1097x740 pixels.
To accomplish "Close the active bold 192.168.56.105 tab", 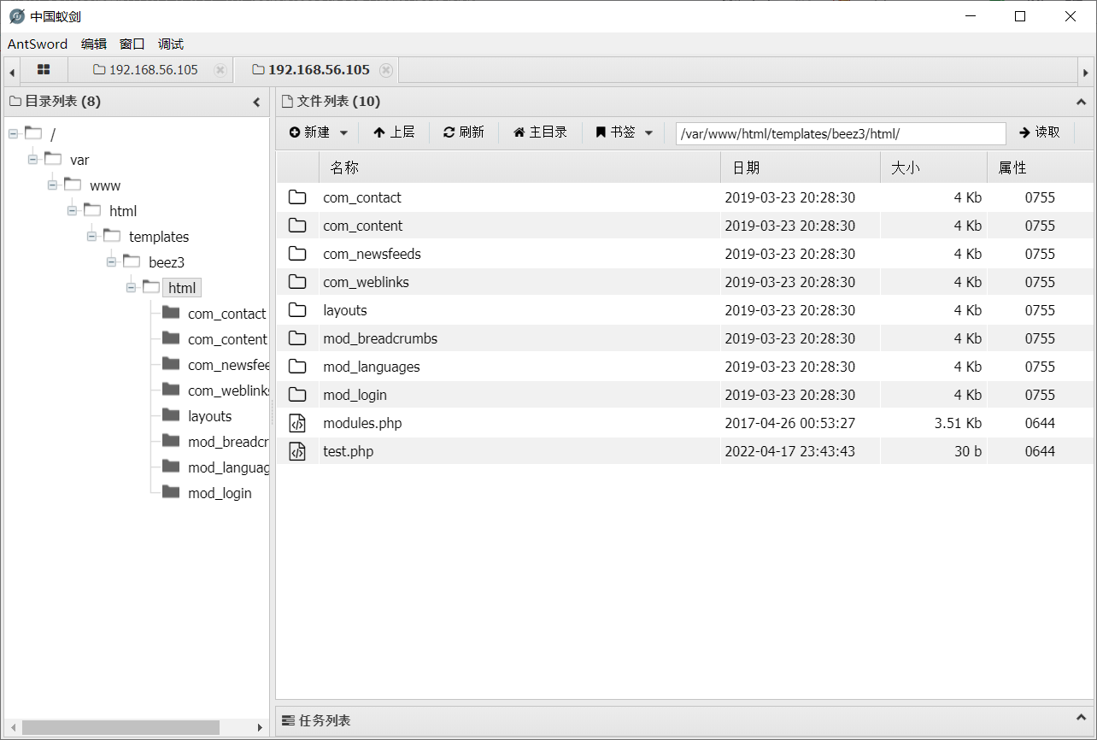I will click(x=386, y=70).
